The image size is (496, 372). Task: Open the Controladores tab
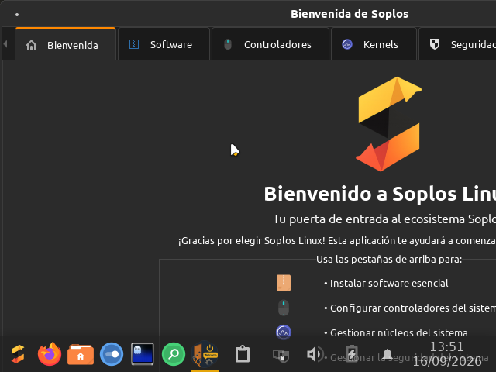pyautogui.click(x=270, y=45)
